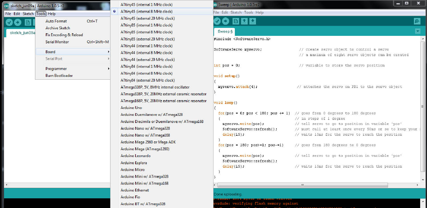Select ATtiny44 internal 1 MHz clock board
Image resolution: width=427 pixels, height=208 pixels.
coord(162,46)
